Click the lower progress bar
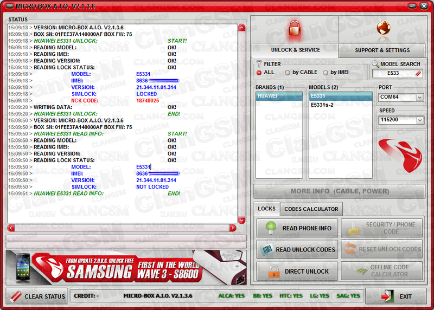 [126, 245]
